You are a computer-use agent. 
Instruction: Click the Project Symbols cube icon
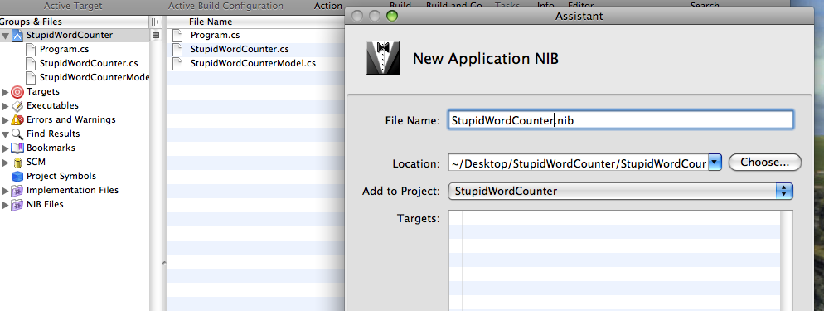pyautogui.click(x=17, y=176)
